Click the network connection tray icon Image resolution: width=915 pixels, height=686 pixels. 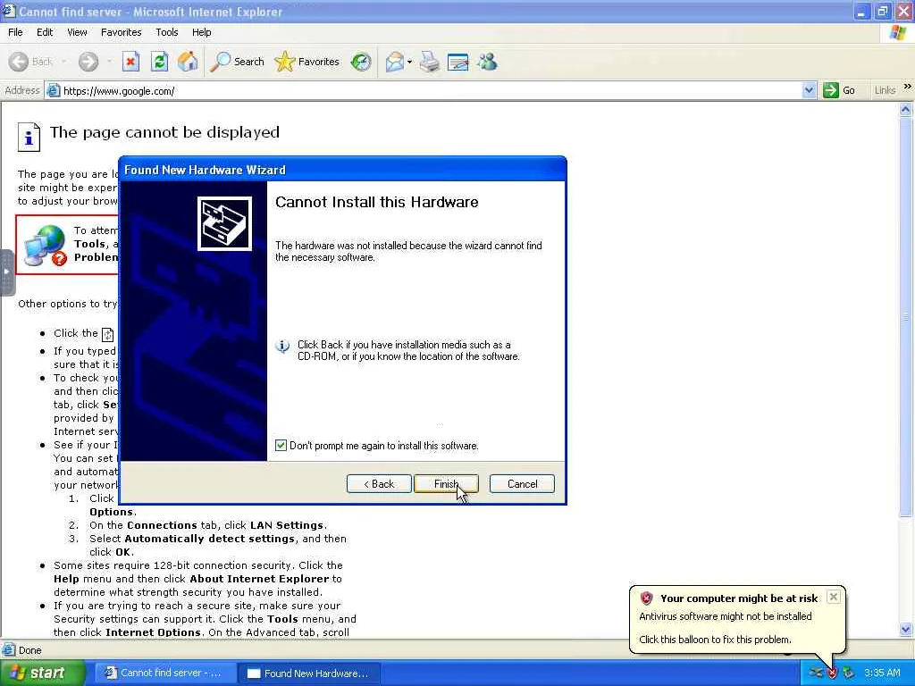tap(815, 673)
